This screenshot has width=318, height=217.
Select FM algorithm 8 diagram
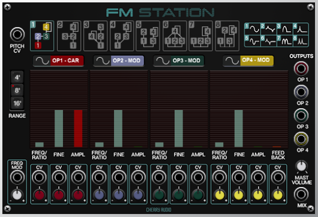[227, 35]
